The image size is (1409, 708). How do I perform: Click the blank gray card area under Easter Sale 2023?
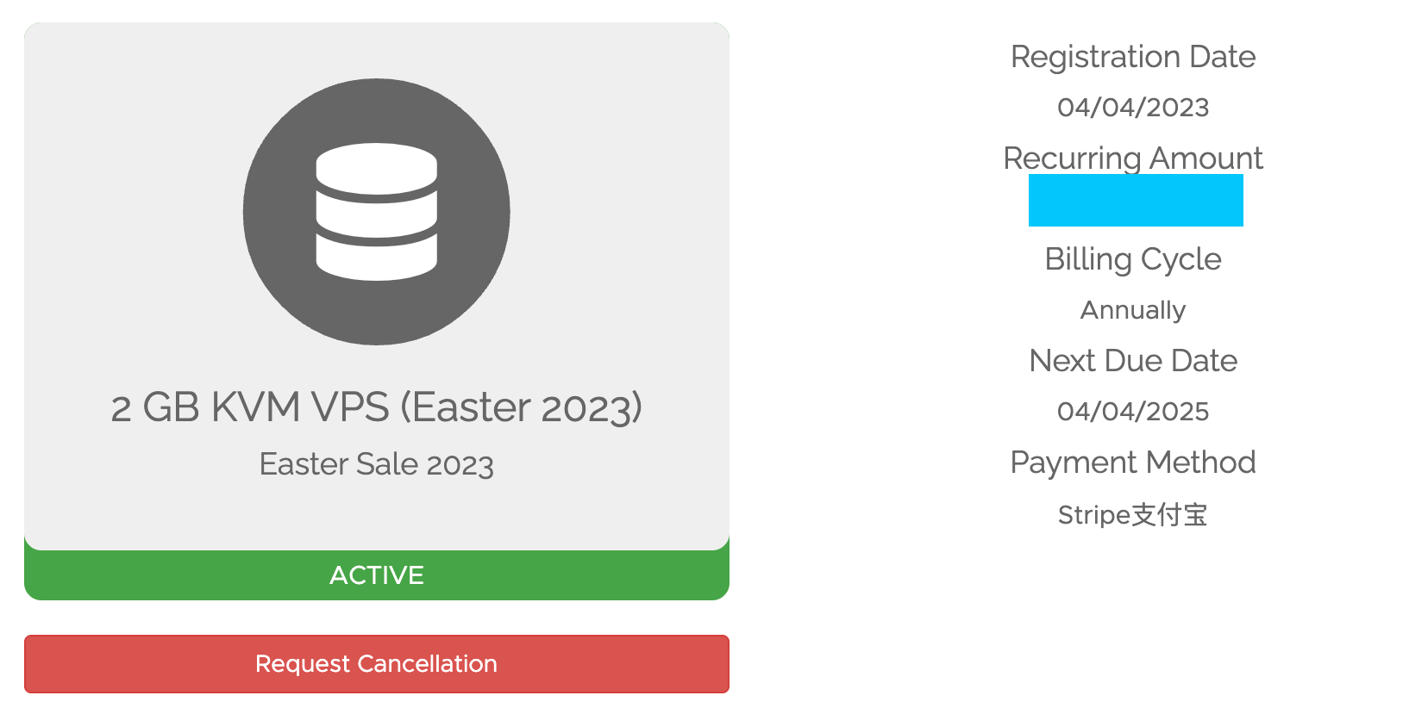pyautogui.click(x=376, y=517)
